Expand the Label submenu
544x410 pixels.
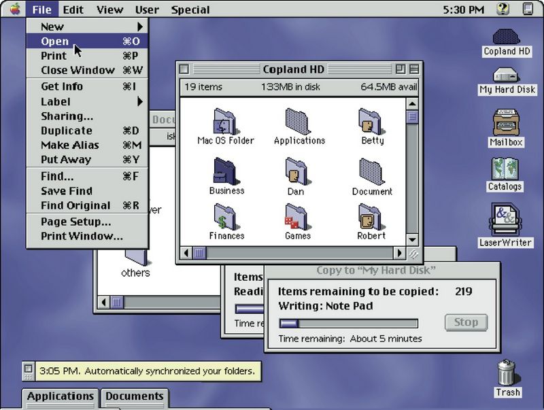point(87,101)
